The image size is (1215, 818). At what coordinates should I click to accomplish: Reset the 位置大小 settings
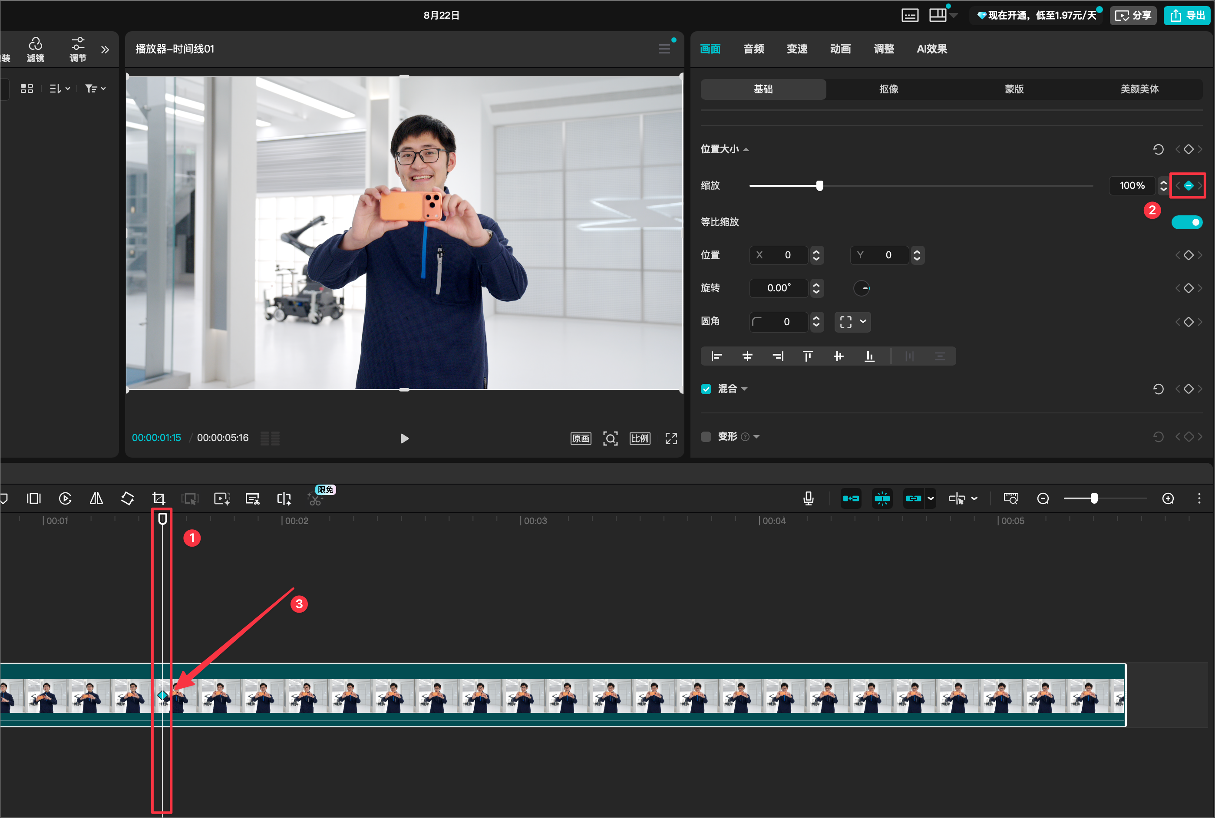tap(1158, 150)
